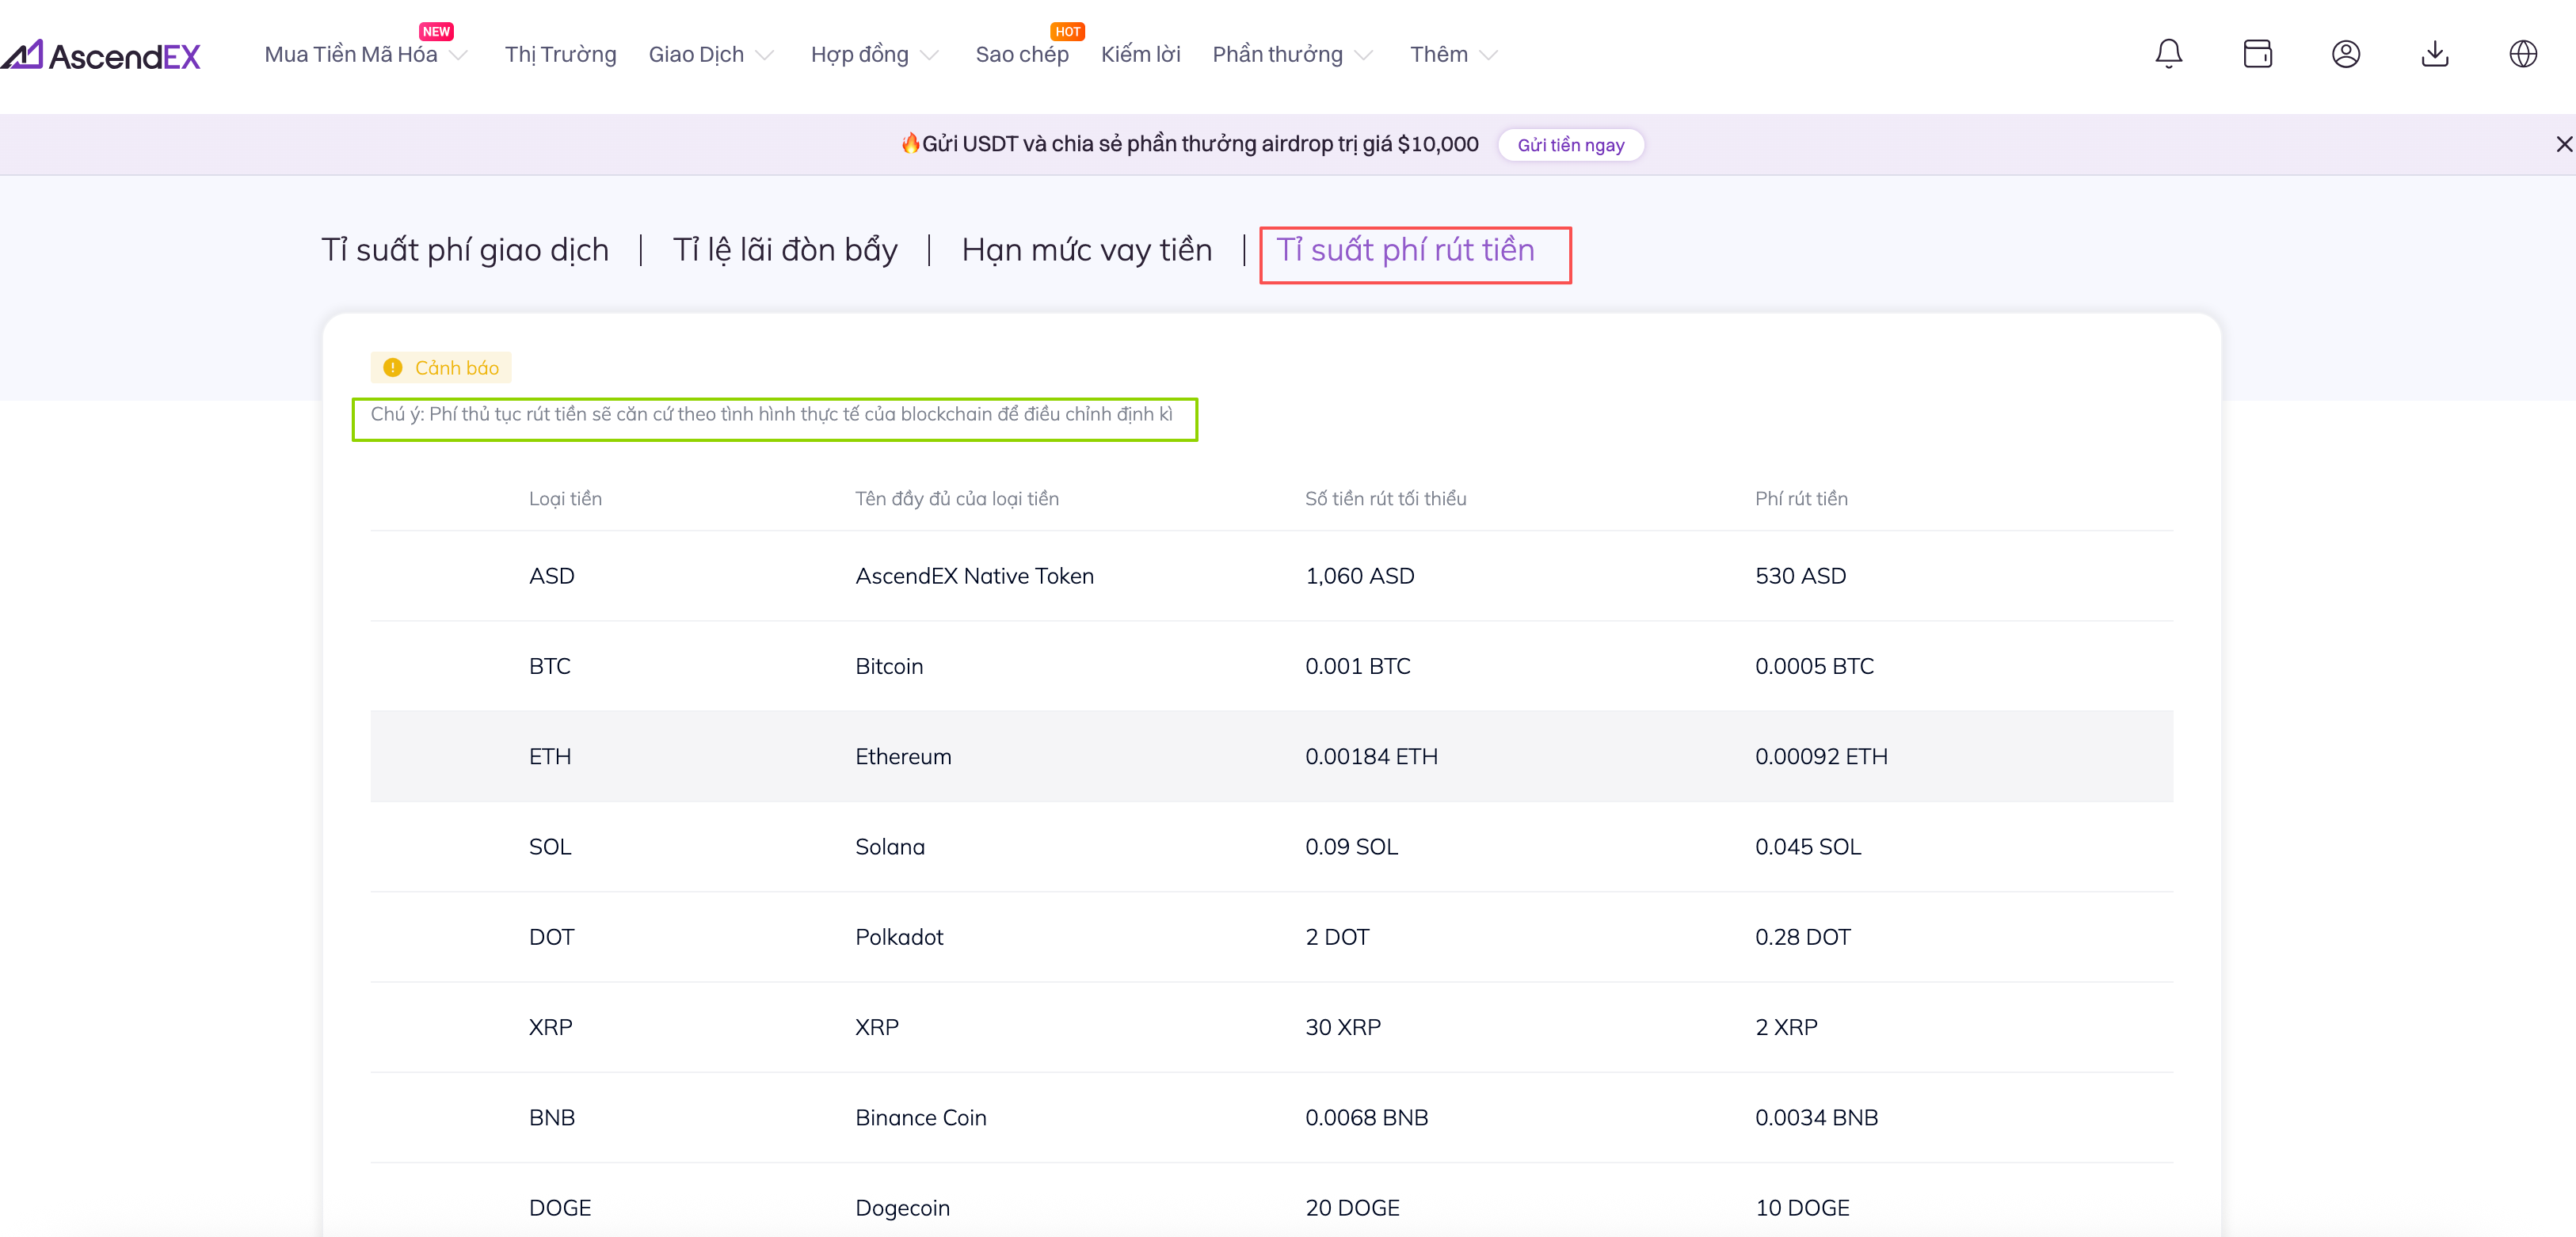
Task: Open the Hạn mức vay tiền tab
Action: click(1086, 250)
